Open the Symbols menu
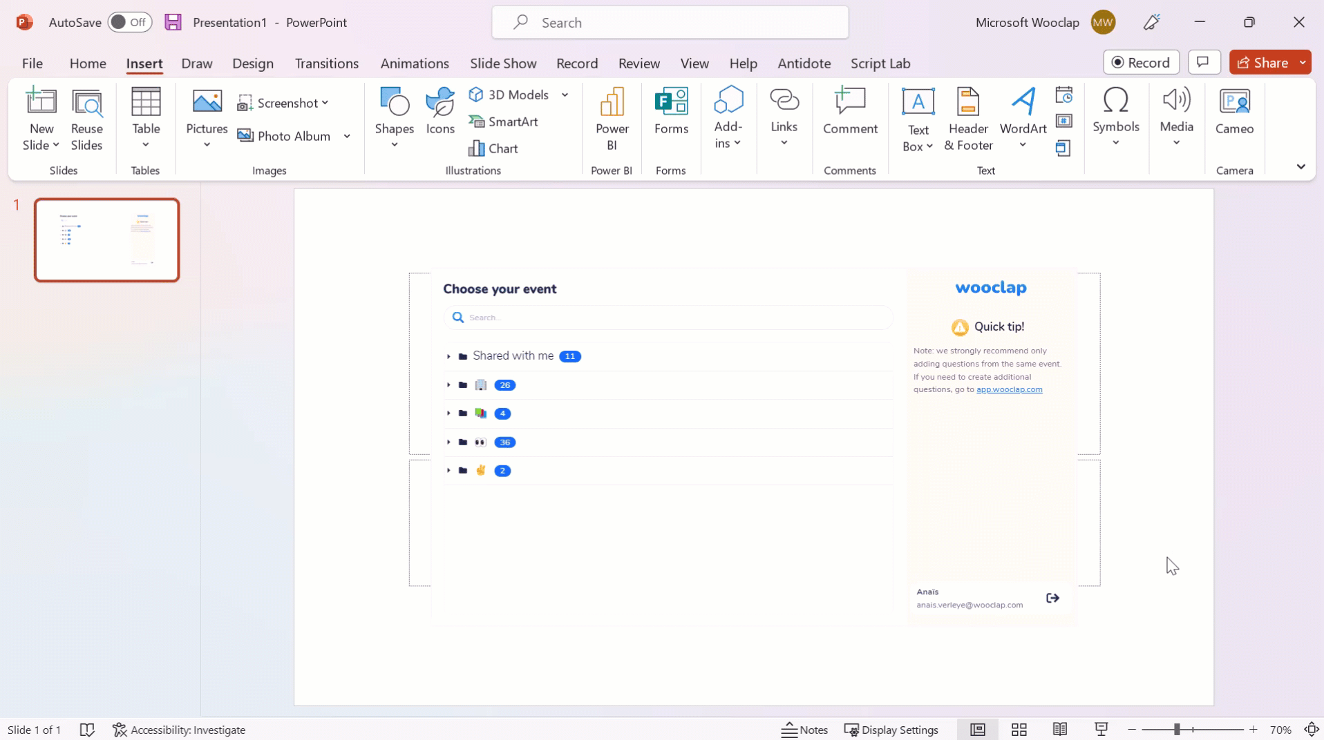Screen dimensions: 1324x740 point(1115,117)
